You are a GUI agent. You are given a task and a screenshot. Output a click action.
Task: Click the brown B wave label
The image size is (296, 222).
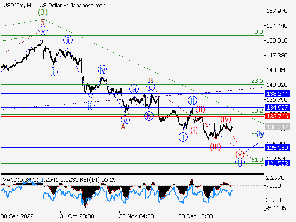150,80
